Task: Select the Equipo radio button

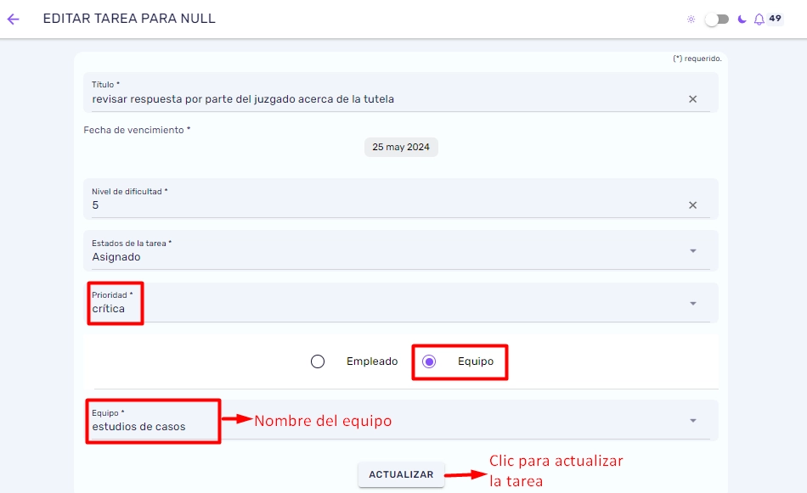Action: [x=429, y=361]
